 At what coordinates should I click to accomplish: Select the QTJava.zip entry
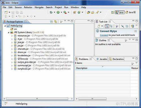(x=41, y=59)
